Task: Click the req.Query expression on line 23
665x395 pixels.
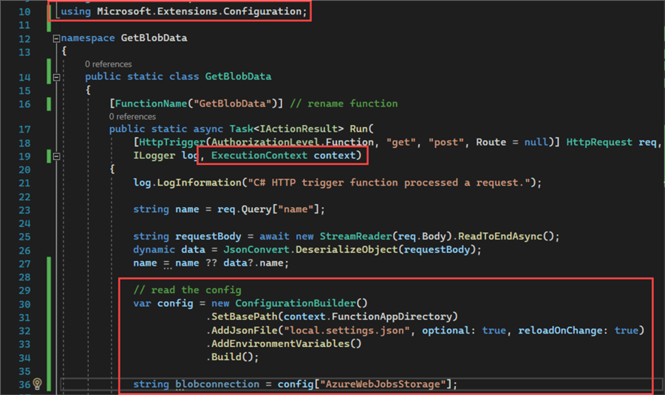Action: pos(245,209)
